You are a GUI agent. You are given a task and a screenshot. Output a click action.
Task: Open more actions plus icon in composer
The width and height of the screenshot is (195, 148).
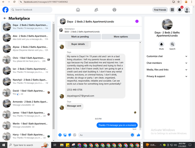60,135
